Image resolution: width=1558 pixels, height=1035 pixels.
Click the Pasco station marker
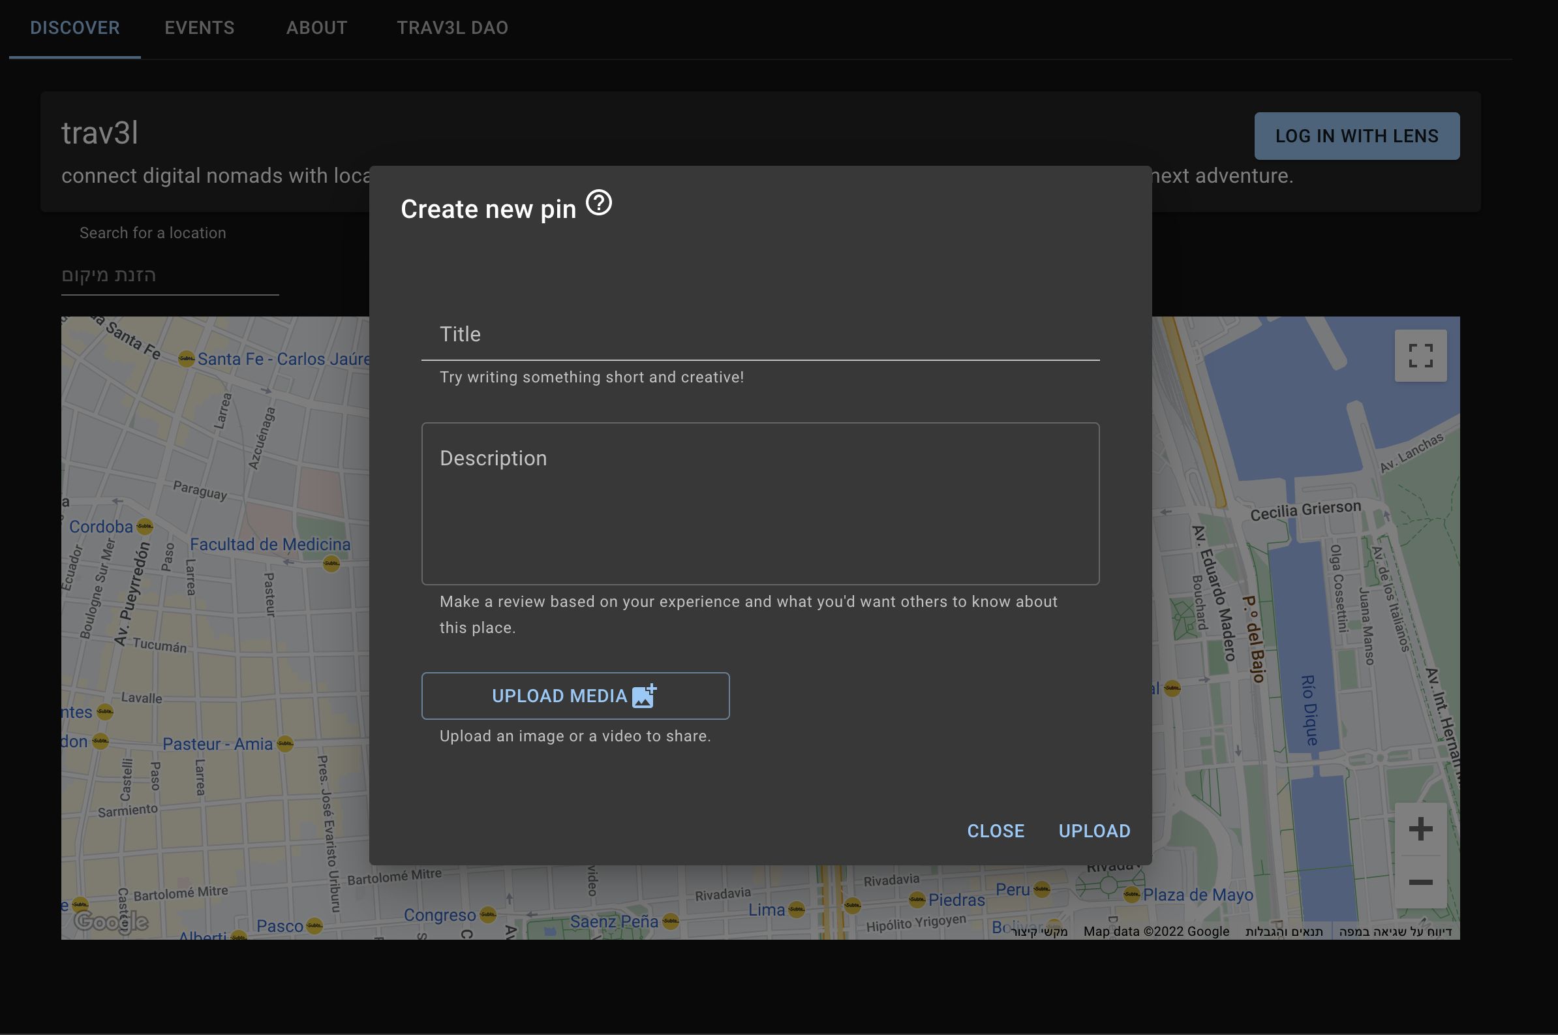click(314, 925)
